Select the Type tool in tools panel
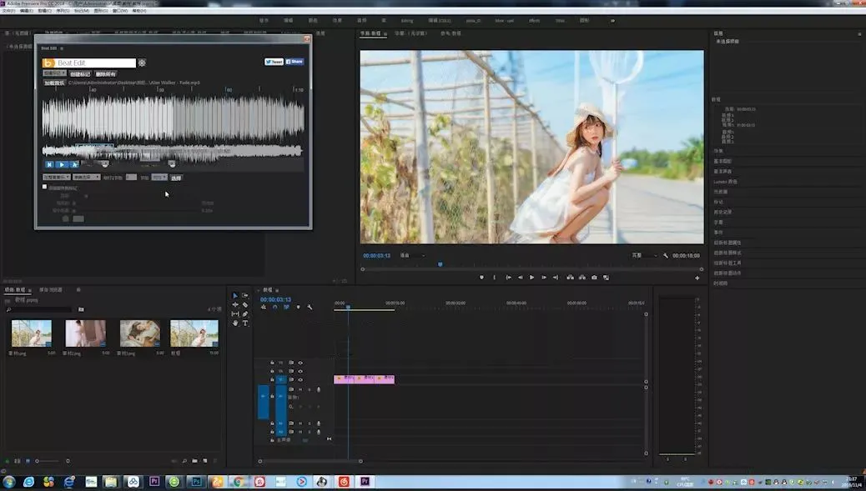 pyautogui.click(x=245, y=323)
